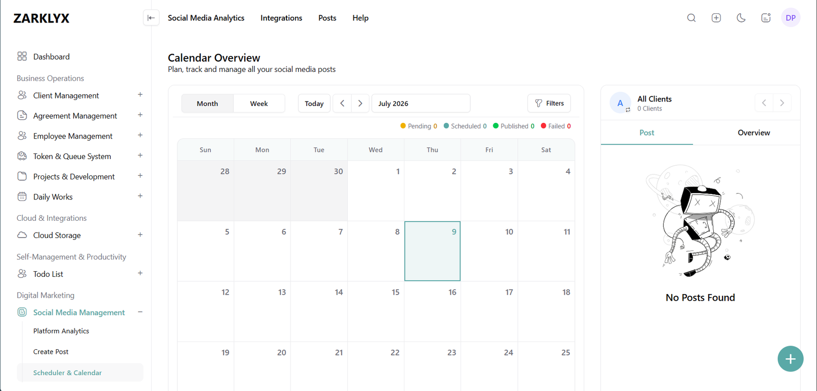The width and height of the screenshot is (817, 391).
Task: Open the search icon in the header
Action: pyautogui.click(x=691, y=18)
